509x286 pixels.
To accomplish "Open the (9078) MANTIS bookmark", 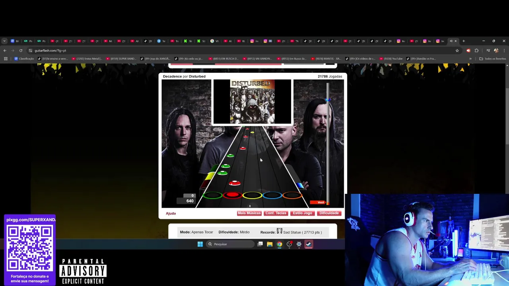I will pyautogui.click(x=326, y=59).
